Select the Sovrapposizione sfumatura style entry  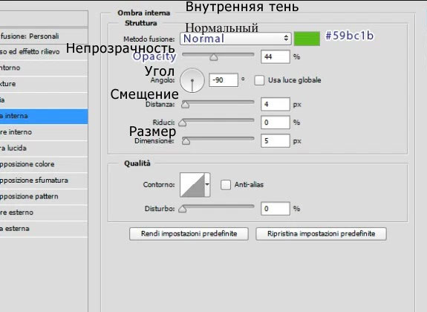[x=44, y=181]
